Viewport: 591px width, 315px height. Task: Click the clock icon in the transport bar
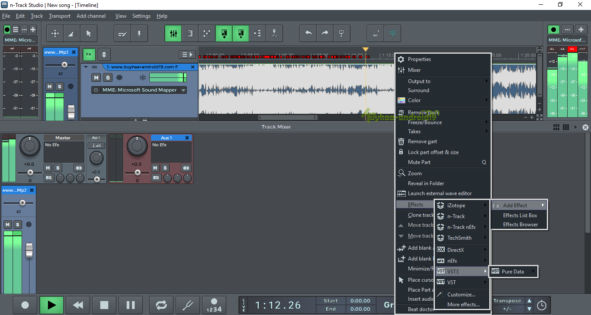(541, 305)
